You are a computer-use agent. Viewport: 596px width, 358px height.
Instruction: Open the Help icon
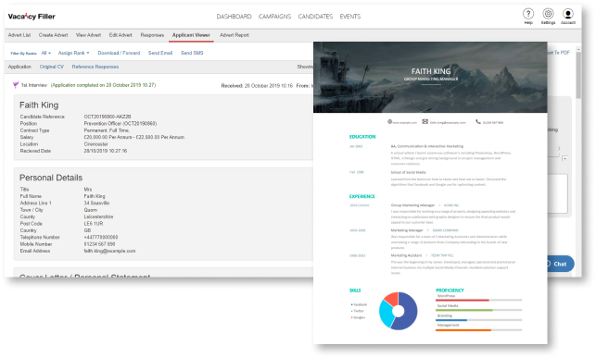[528, 14]
